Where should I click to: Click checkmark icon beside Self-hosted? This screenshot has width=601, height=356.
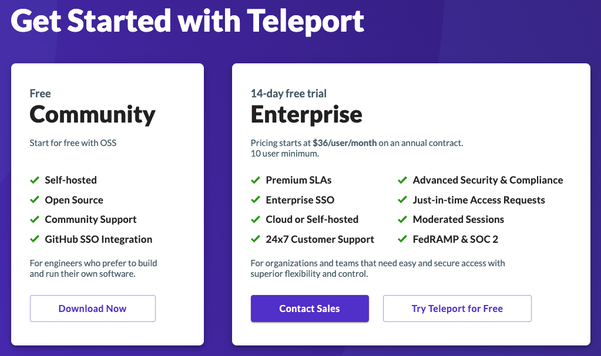click(x=35, y=180)
